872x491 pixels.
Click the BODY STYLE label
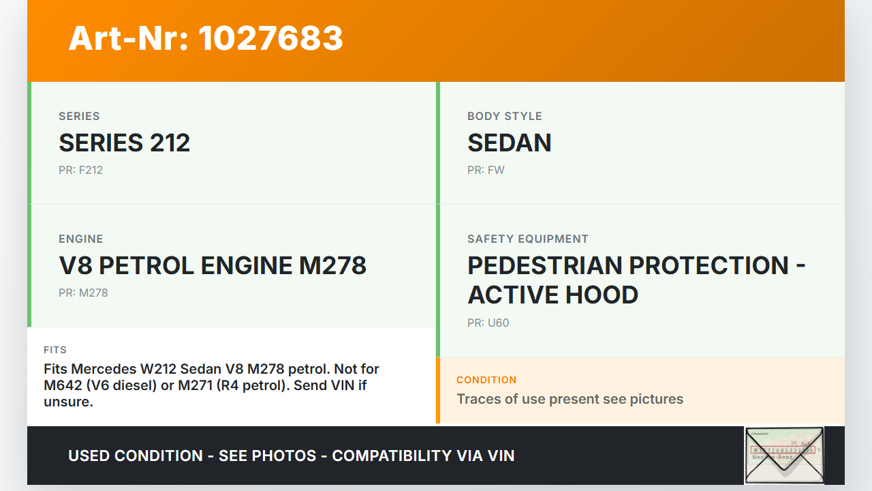click(x=504, y=116)
